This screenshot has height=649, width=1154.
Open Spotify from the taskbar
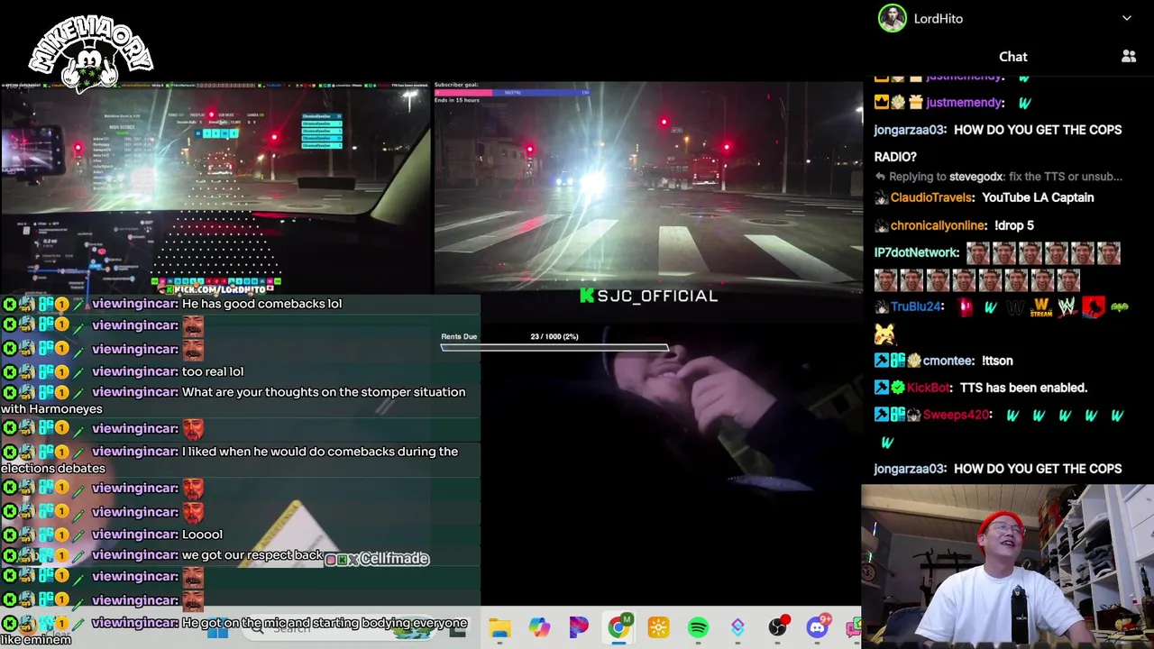coord(698,627)
